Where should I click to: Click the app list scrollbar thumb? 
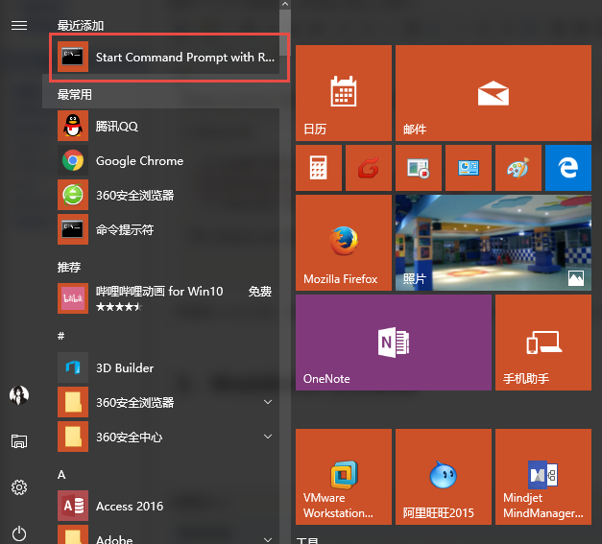click(285, 33)
